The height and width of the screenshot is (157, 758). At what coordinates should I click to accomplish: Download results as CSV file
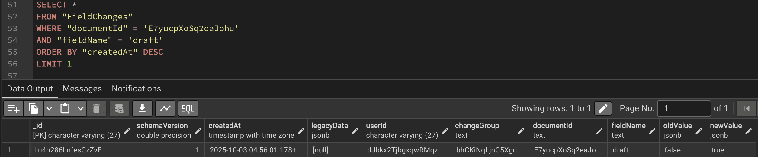142,108
